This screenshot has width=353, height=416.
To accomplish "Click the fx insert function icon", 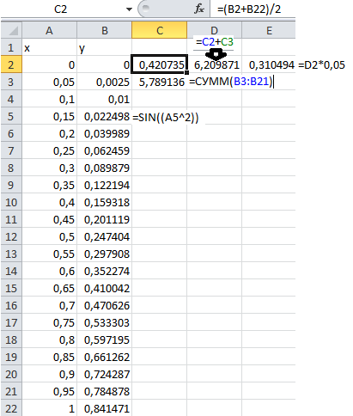I will [x=199, y=9].
